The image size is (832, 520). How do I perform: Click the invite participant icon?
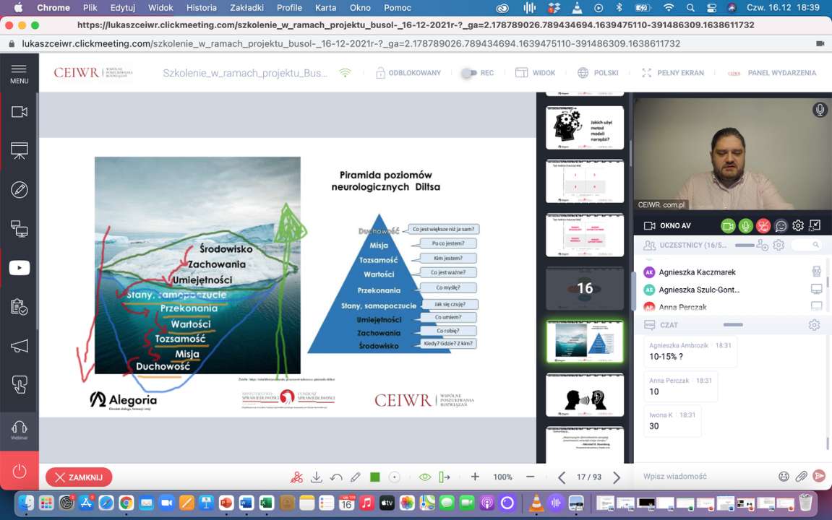coord(762,246)
